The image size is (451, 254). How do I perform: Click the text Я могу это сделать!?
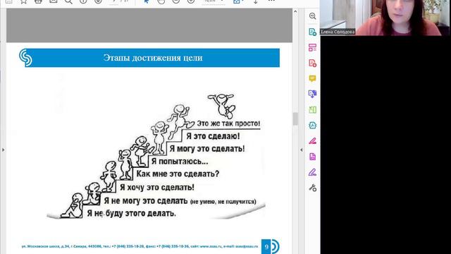(x=207, y=149)
